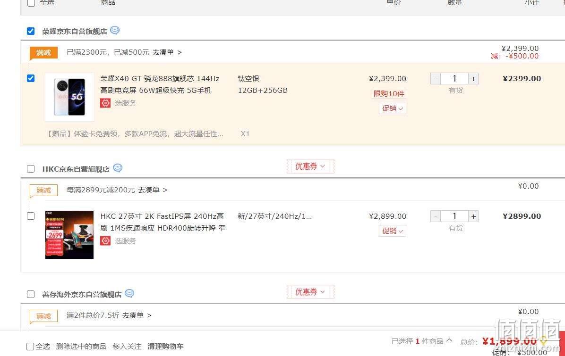The height and width of the screenshot is (356, 565).
Task: Increase quantity of 荣耀X40 GT with plus
Action: coord(473,79)
